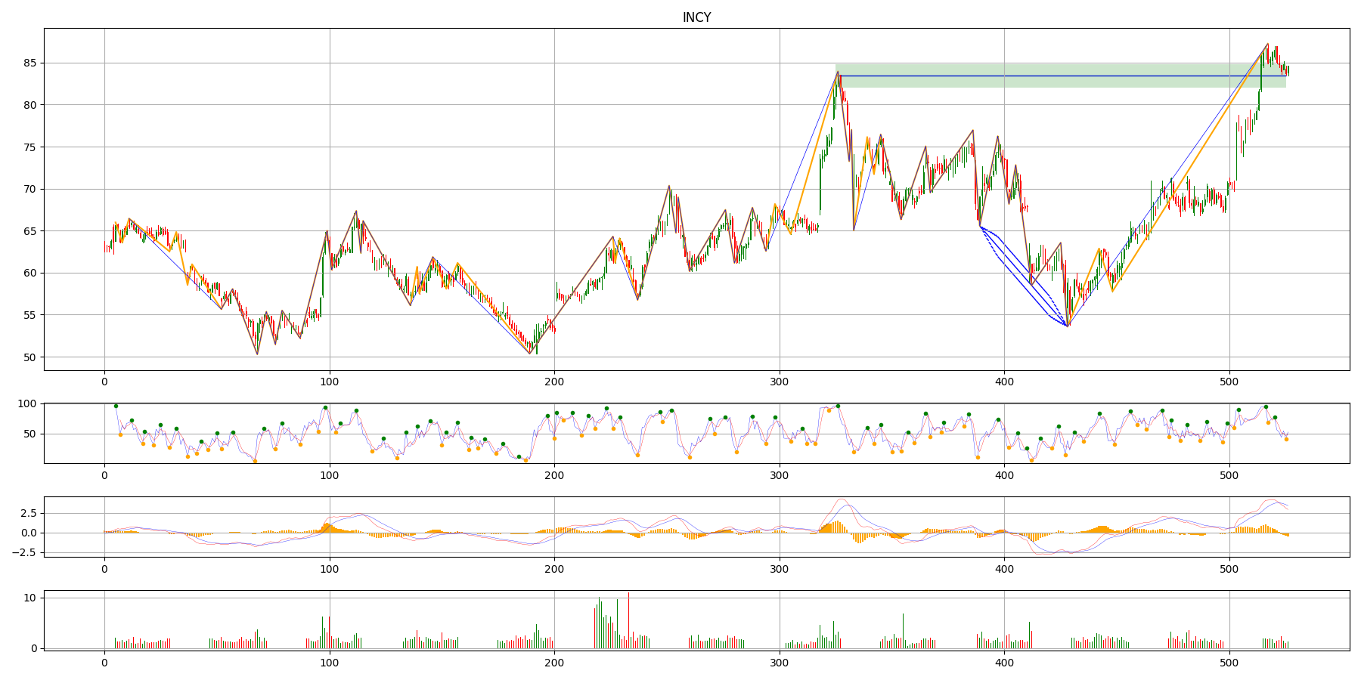Click the 100 x-axis label under the price chart
Viewport: 1361px width, 680px height.
click(329, 382)
